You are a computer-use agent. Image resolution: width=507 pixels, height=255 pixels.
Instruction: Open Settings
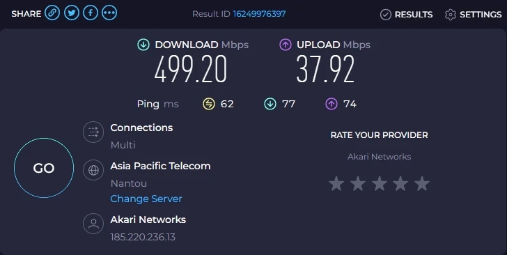[x=473, y=15]
